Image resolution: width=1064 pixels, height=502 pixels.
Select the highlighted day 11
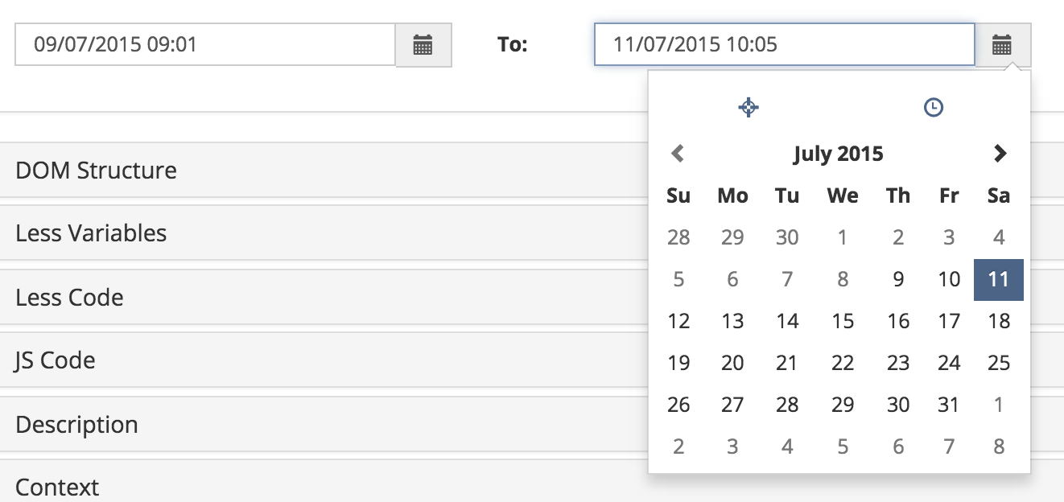pos(998,279)
